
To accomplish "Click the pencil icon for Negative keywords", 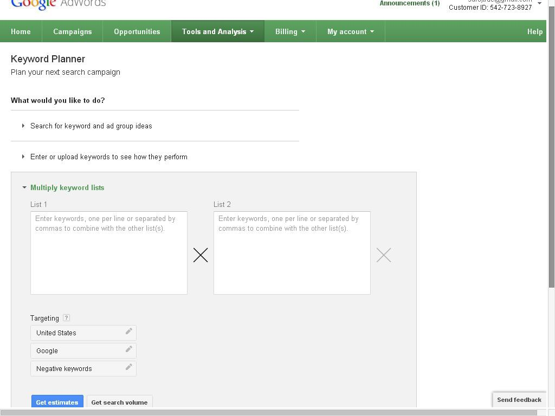I will pos(128,367).
